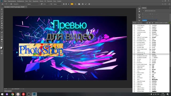
Task: Expand the Segoe UI font family
Action: click(136, 86)
